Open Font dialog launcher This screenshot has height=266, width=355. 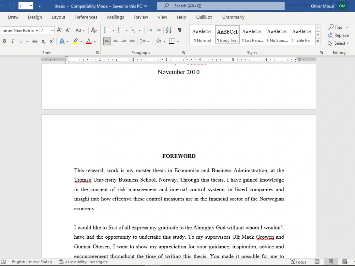click(98, 53)
